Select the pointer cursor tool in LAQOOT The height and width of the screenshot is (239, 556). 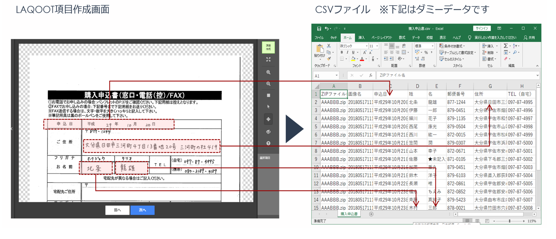(268, 107)
